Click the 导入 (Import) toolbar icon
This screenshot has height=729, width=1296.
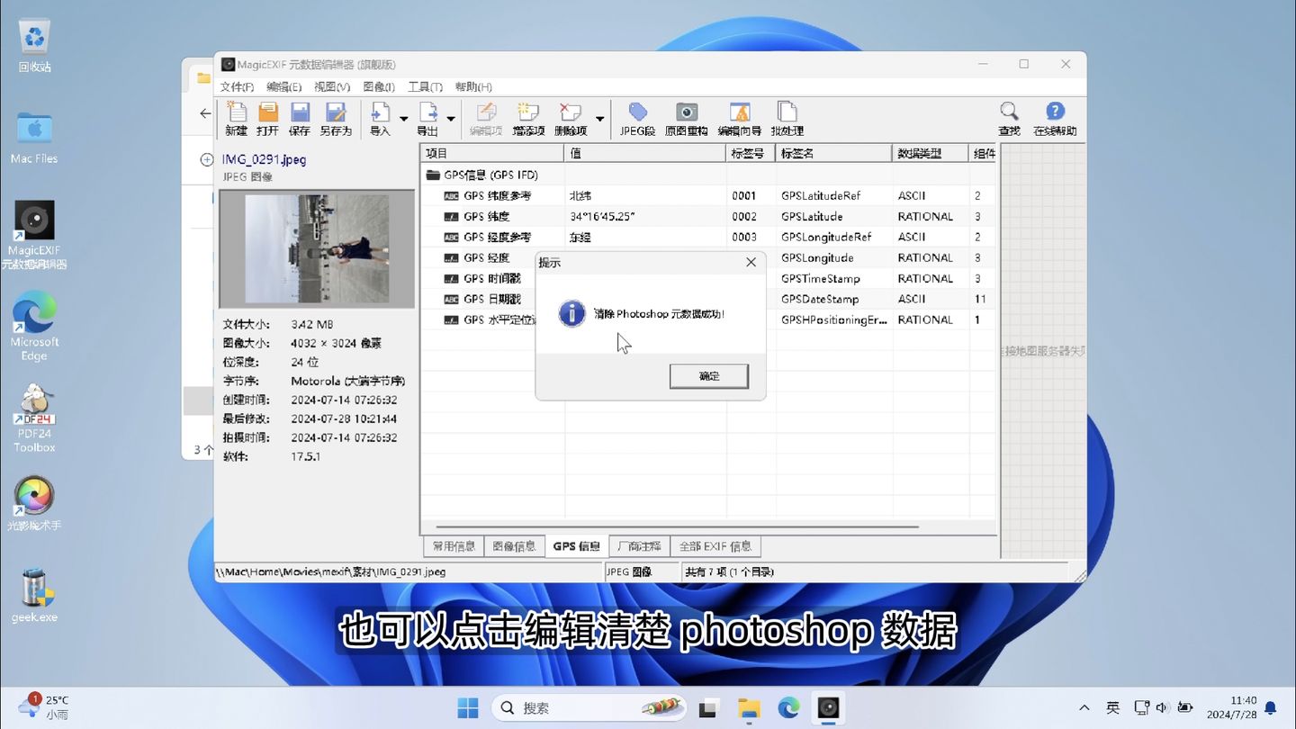(381, 119)
